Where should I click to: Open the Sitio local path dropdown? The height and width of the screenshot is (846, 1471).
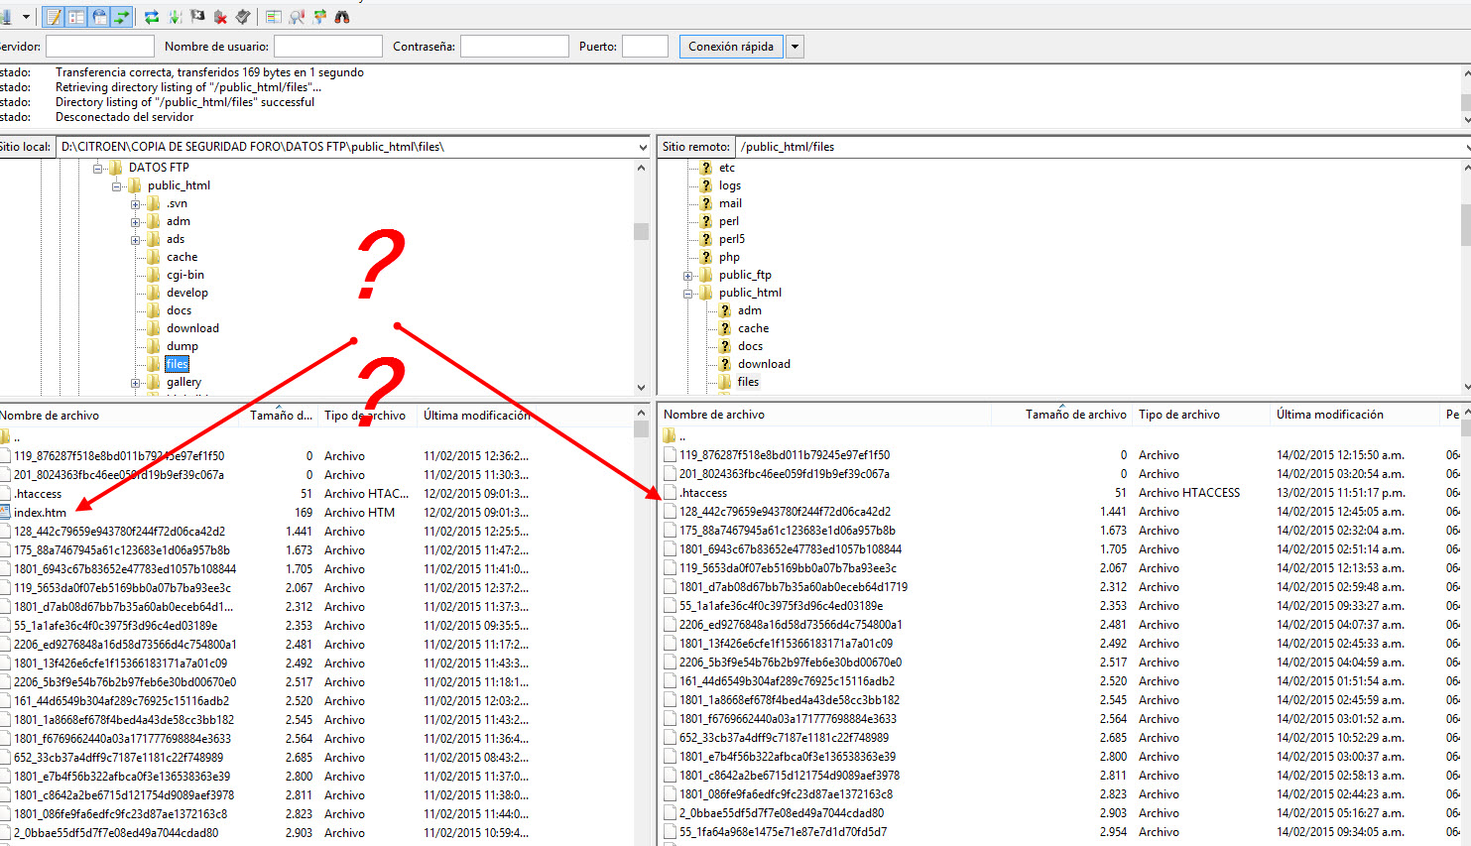pyautogui.click(x=643, y=147)
